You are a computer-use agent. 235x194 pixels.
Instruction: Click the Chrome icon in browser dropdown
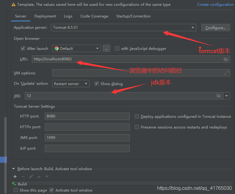tap(56, 48)
